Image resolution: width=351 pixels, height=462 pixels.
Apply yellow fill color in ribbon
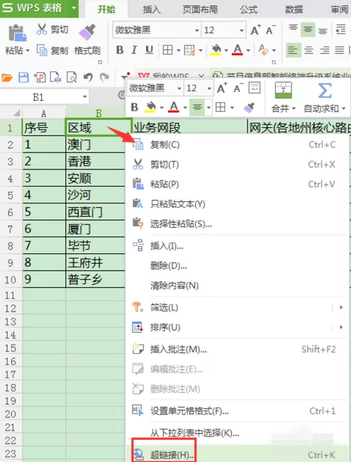(x=216, y=50)
